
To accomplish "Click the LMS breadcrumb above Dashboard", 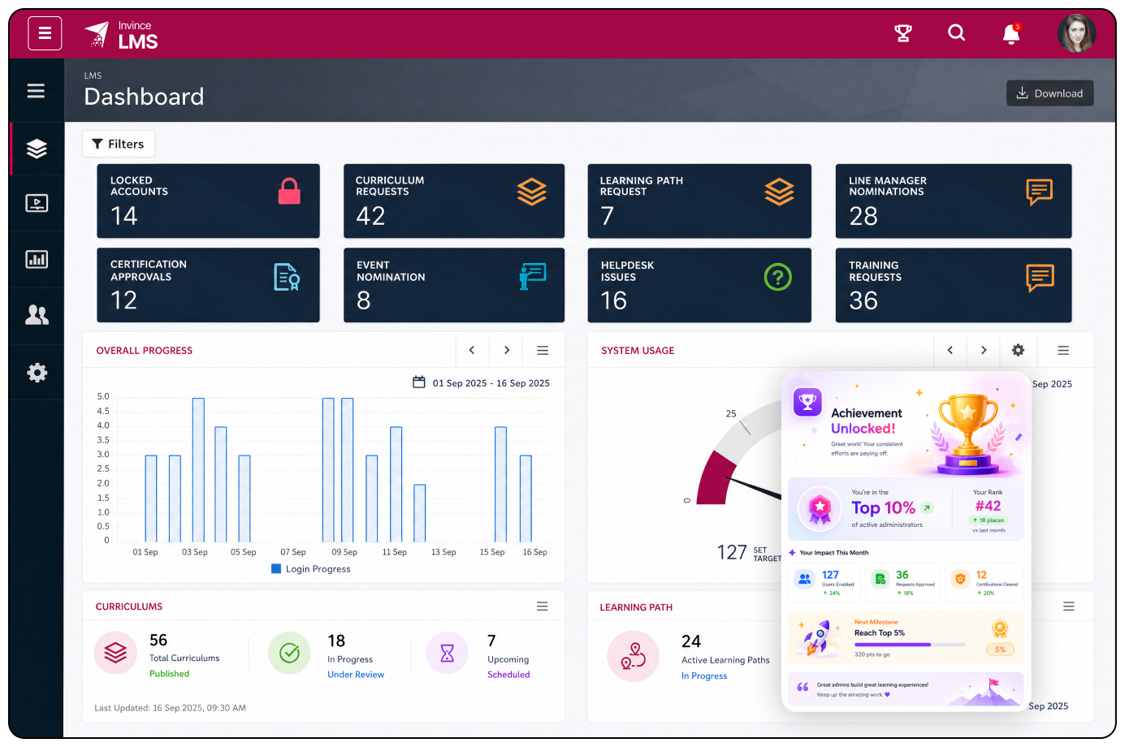I will 93,76.
